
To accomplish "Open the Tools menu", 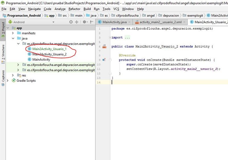I will tap(106, 9).
